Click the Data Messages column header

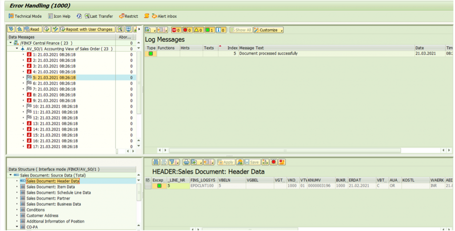[61, 37]
